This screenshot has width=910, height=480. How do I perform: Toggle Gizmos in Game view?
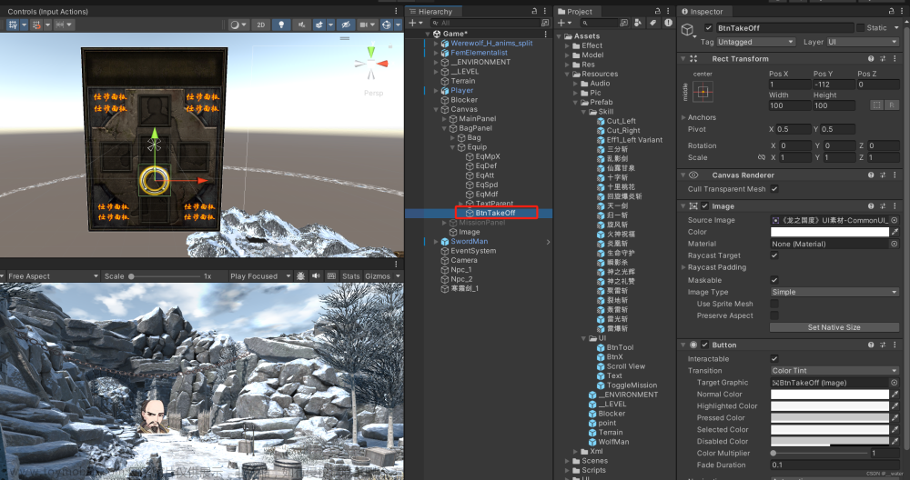[378, 276]
